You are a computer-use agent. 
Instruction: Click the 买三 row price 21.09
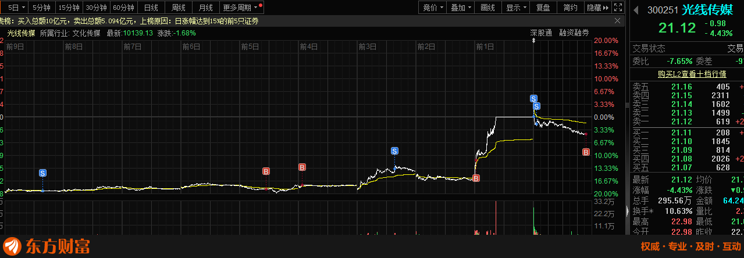[682, 150]
